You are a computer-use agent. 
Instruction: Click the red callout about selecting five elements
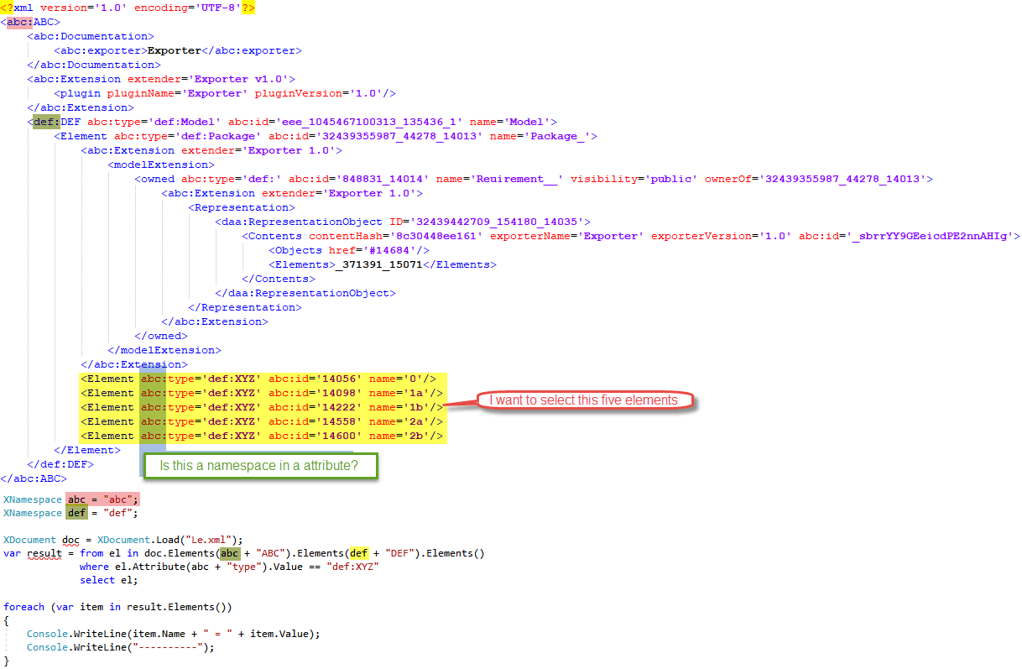[584, 400]
